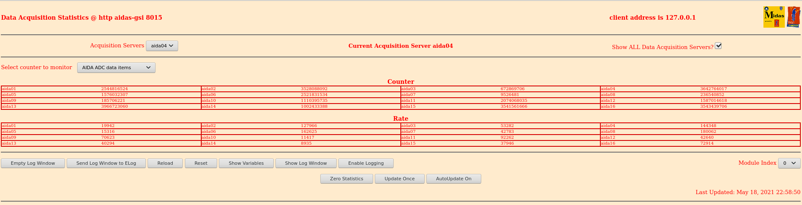Click Show Log Window button
Screen dimensions: 802x205
coord(306,163)
